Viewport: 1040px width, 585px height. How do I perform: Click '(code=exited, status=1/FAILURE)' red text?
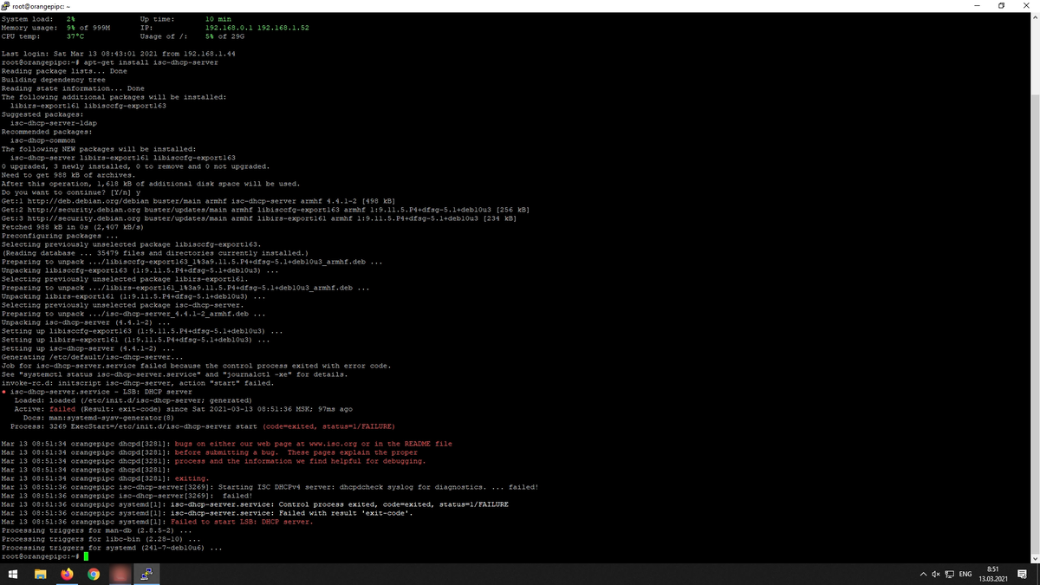tap(328, 426)
